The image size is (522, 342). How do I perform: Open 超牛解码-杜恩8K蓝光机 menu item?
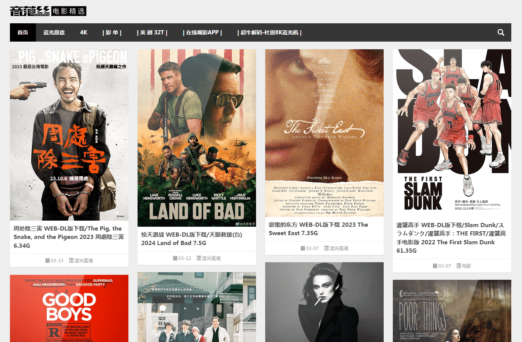(x=269, y=32)
